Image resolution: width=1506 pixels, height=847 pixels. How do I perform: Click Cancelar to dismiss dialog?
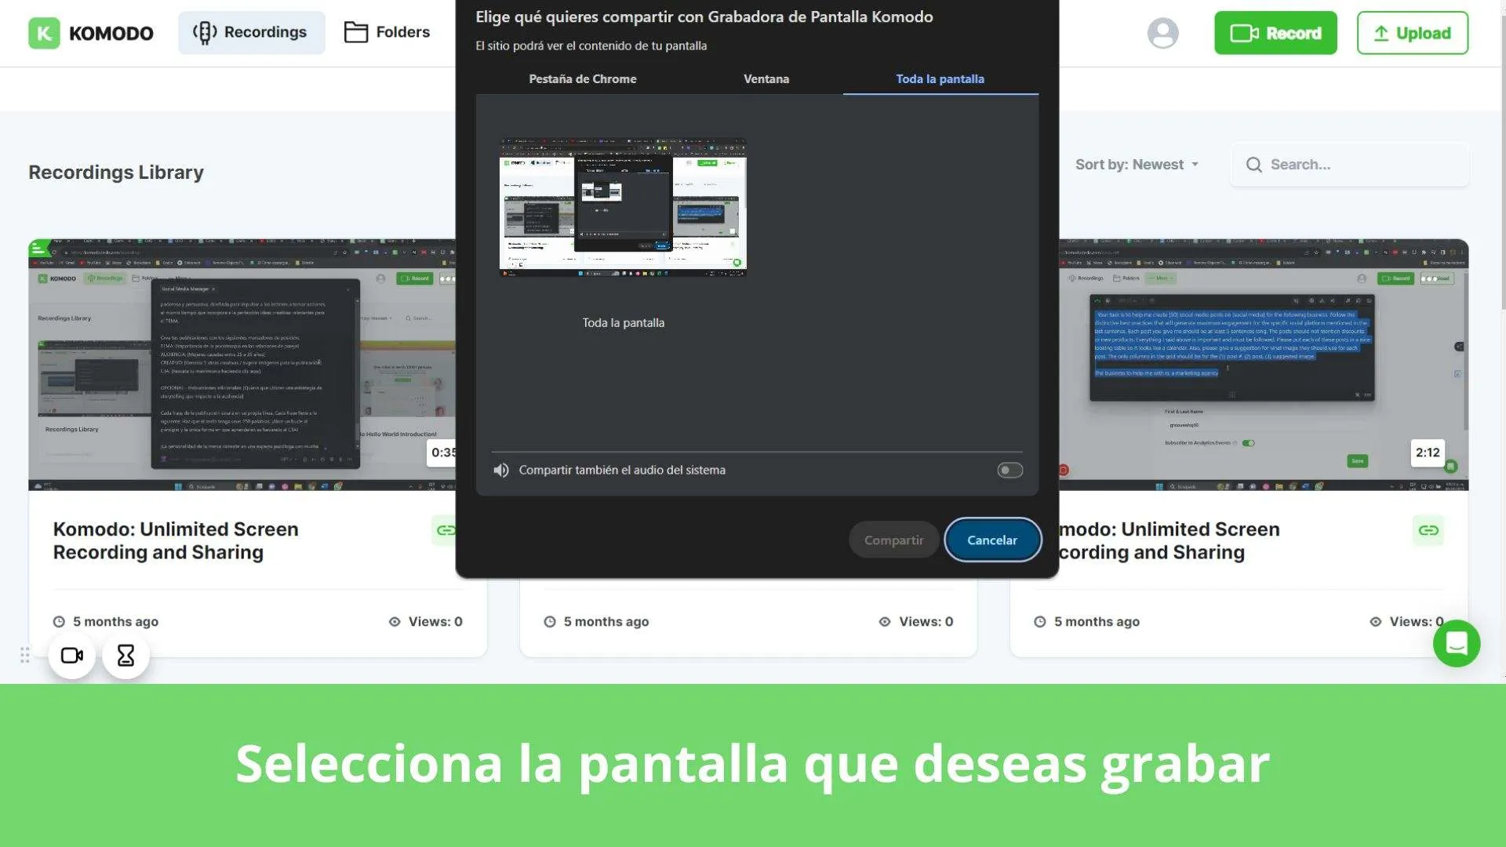click(x=991, y=539)
